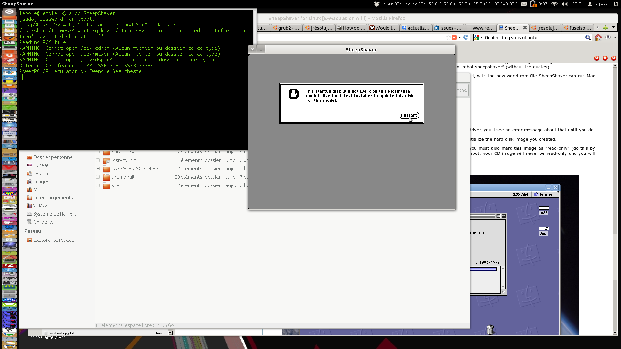Click the Dropbox icon in top panel
This screenshot has width=621, height=349.
[377, 4]
